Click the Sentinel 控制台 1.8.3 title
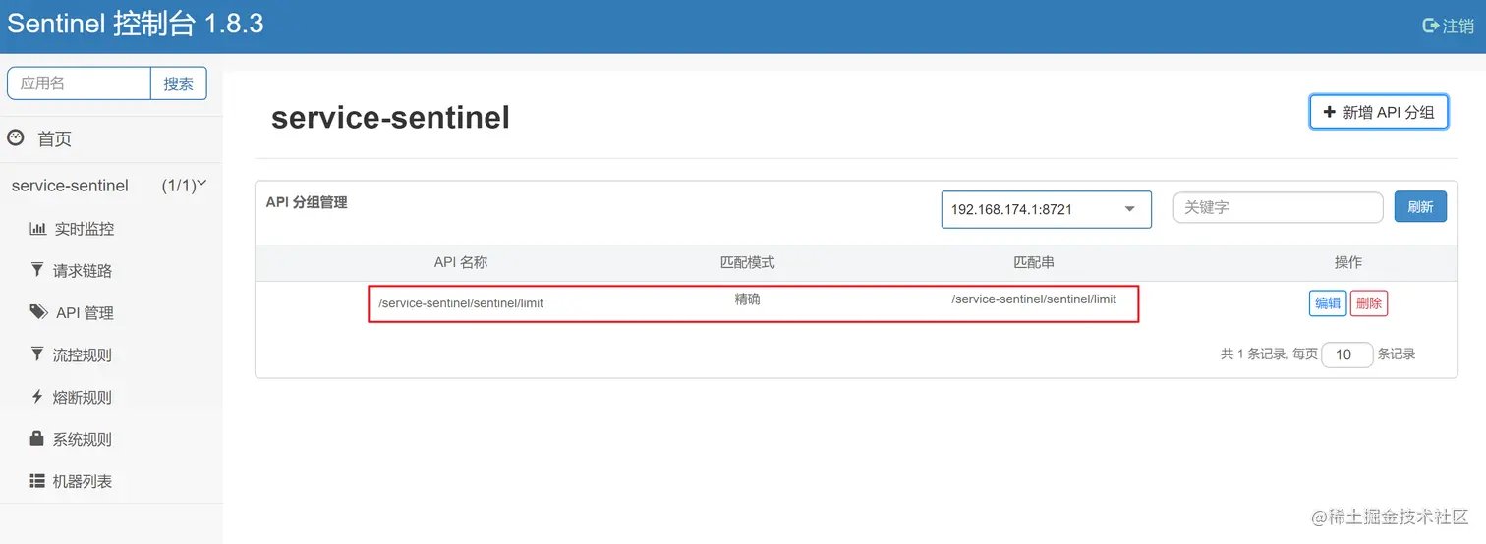This screenshot has width=1486, height=544. [136, 24]
